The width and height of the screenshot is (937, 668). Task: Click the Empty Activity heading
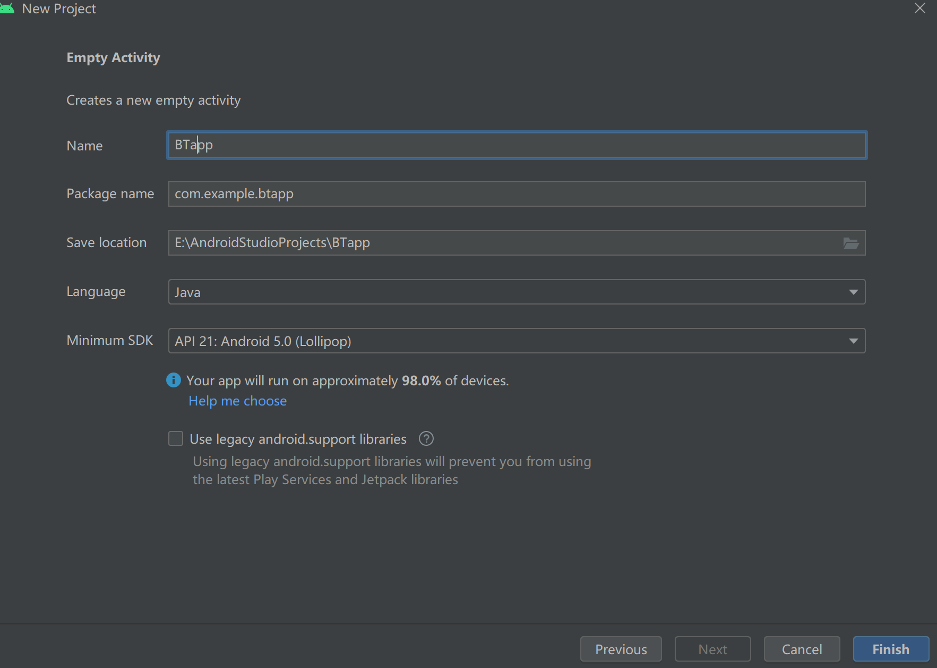pyautogui.click(x=113, y=57)
